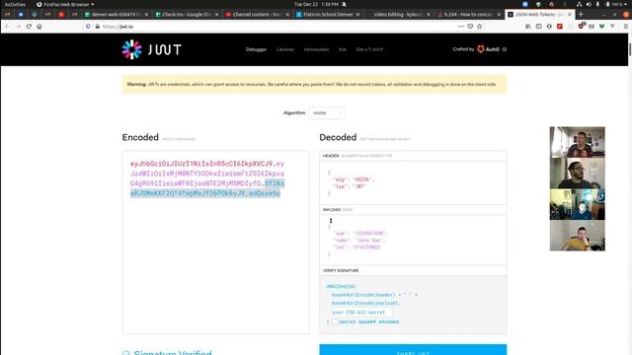Screen dimensions: 632x355
Task: Click the Header JSON editor area
Action: (413, 182)
